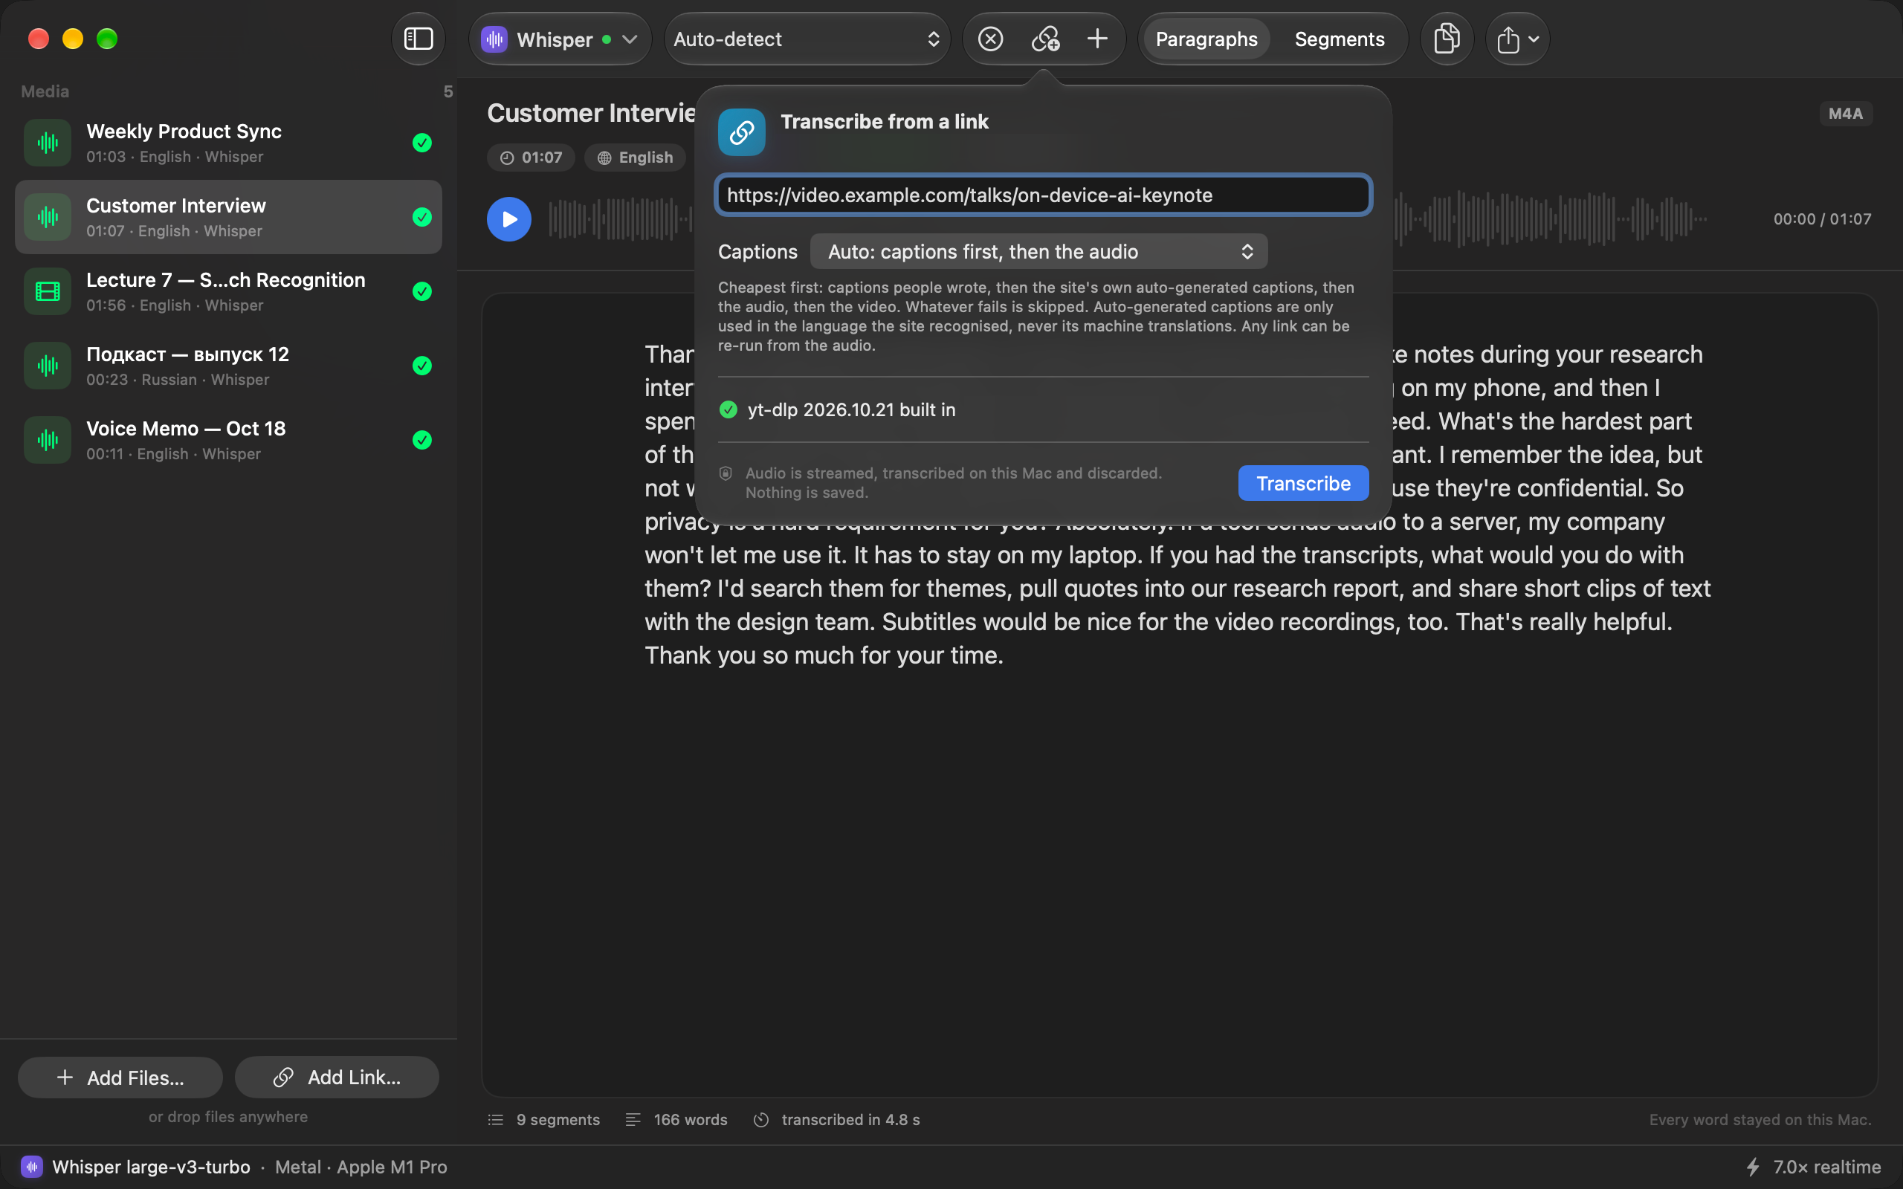Click 'Every word stayed on this Mac.' text
This screenshot has width=1903, height=1189.
1760,1119
